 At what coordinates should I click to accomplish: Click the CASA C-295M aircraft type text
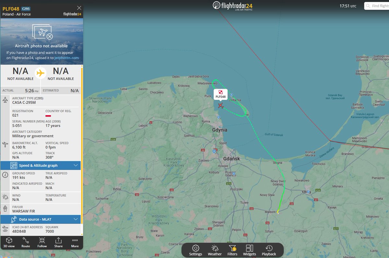(x=24, y=102)
